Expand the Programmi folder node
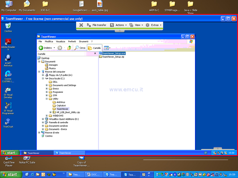This screenshot has height=178, width=238. pyautogui.click(x=46, y=92)
